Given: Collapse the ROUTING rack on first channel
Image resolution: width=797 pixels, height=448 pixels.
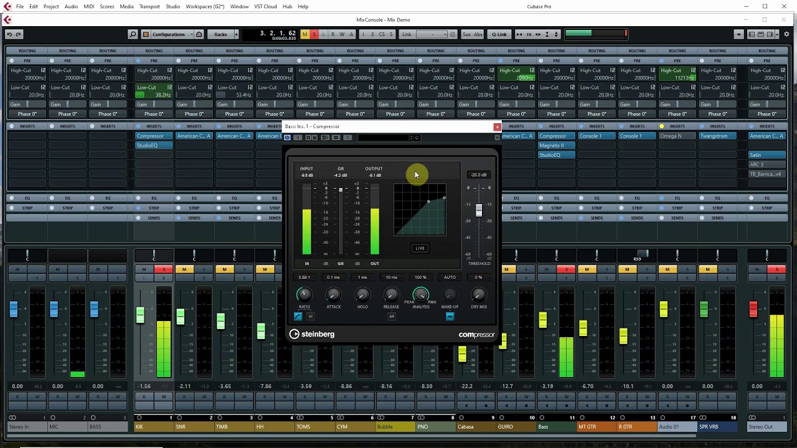Looking at the screenshot, I should point(27,51).
